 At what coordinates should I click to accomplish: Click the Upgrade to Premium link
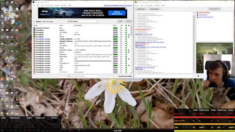coord(118,5)
